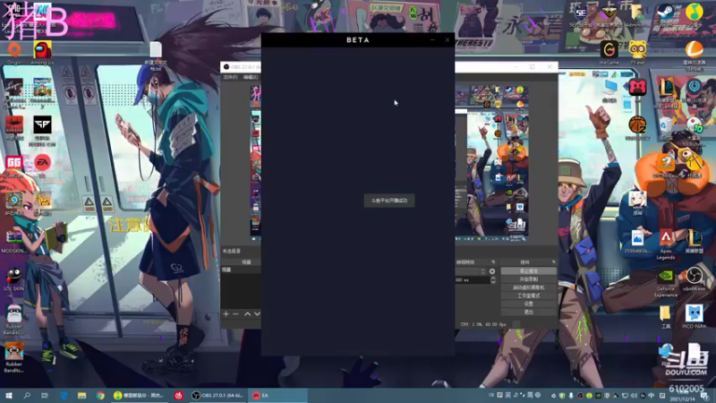
Task: Increase the OBS transition duration stepper
Action: click(x=493, y=278)
